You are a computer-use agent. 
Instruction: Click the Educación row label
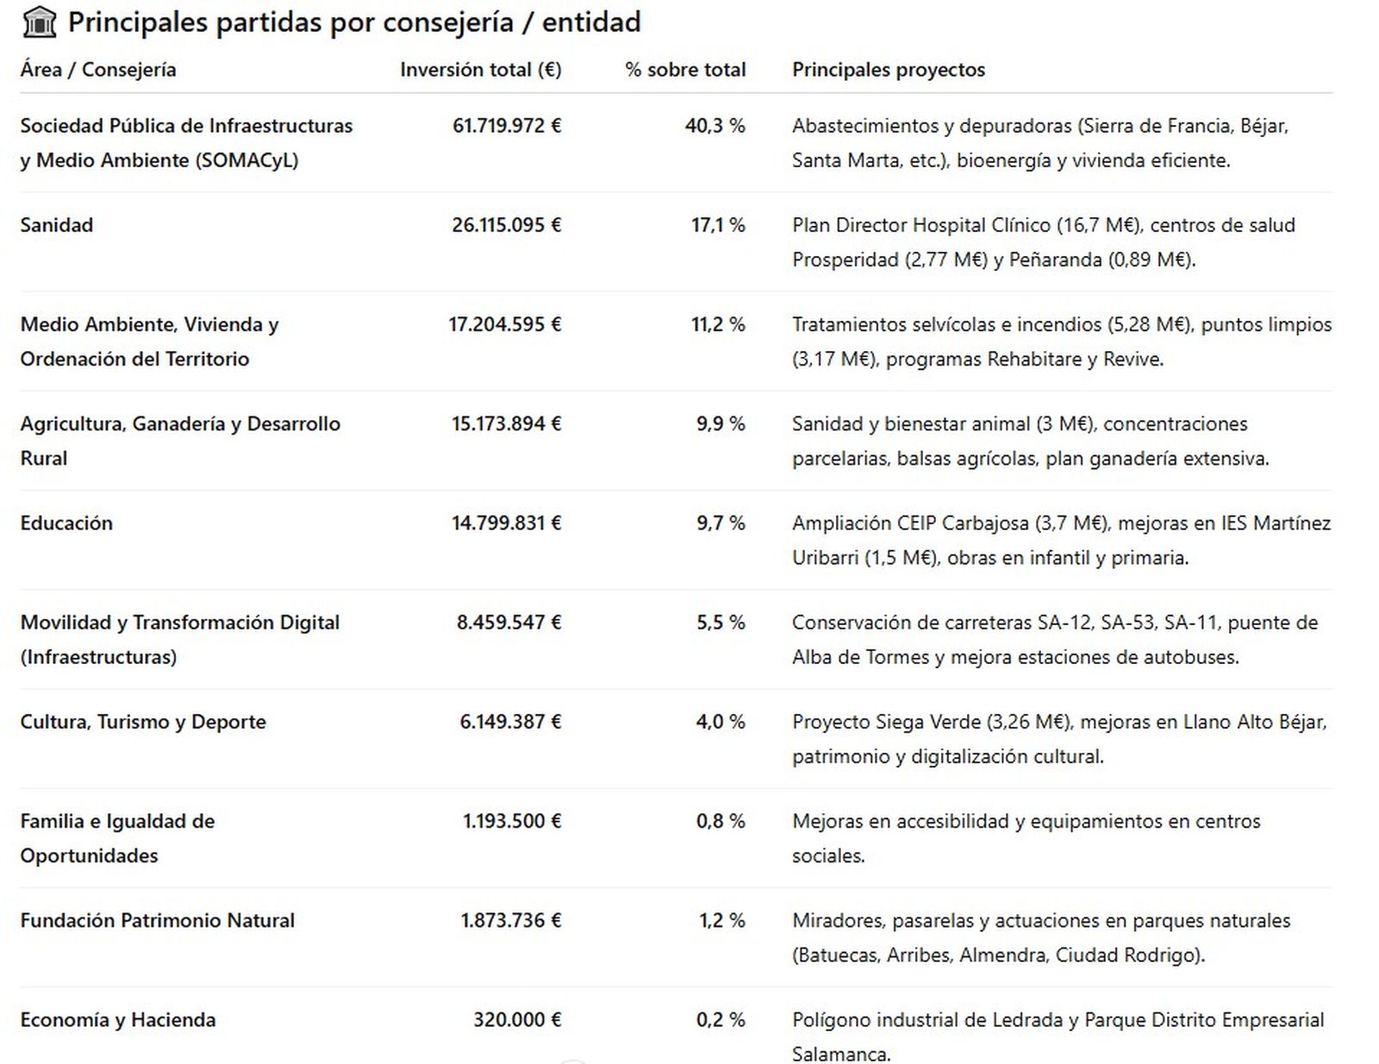point(66,523)
